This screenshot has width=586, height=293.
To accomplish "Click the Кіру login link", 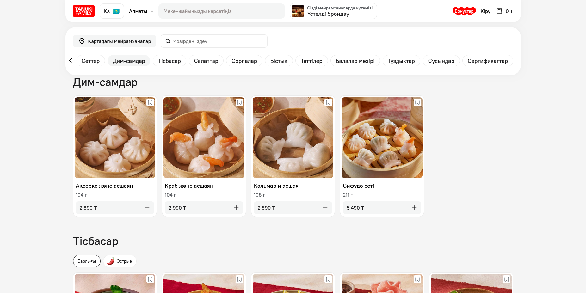I will (x=485, y=11).
